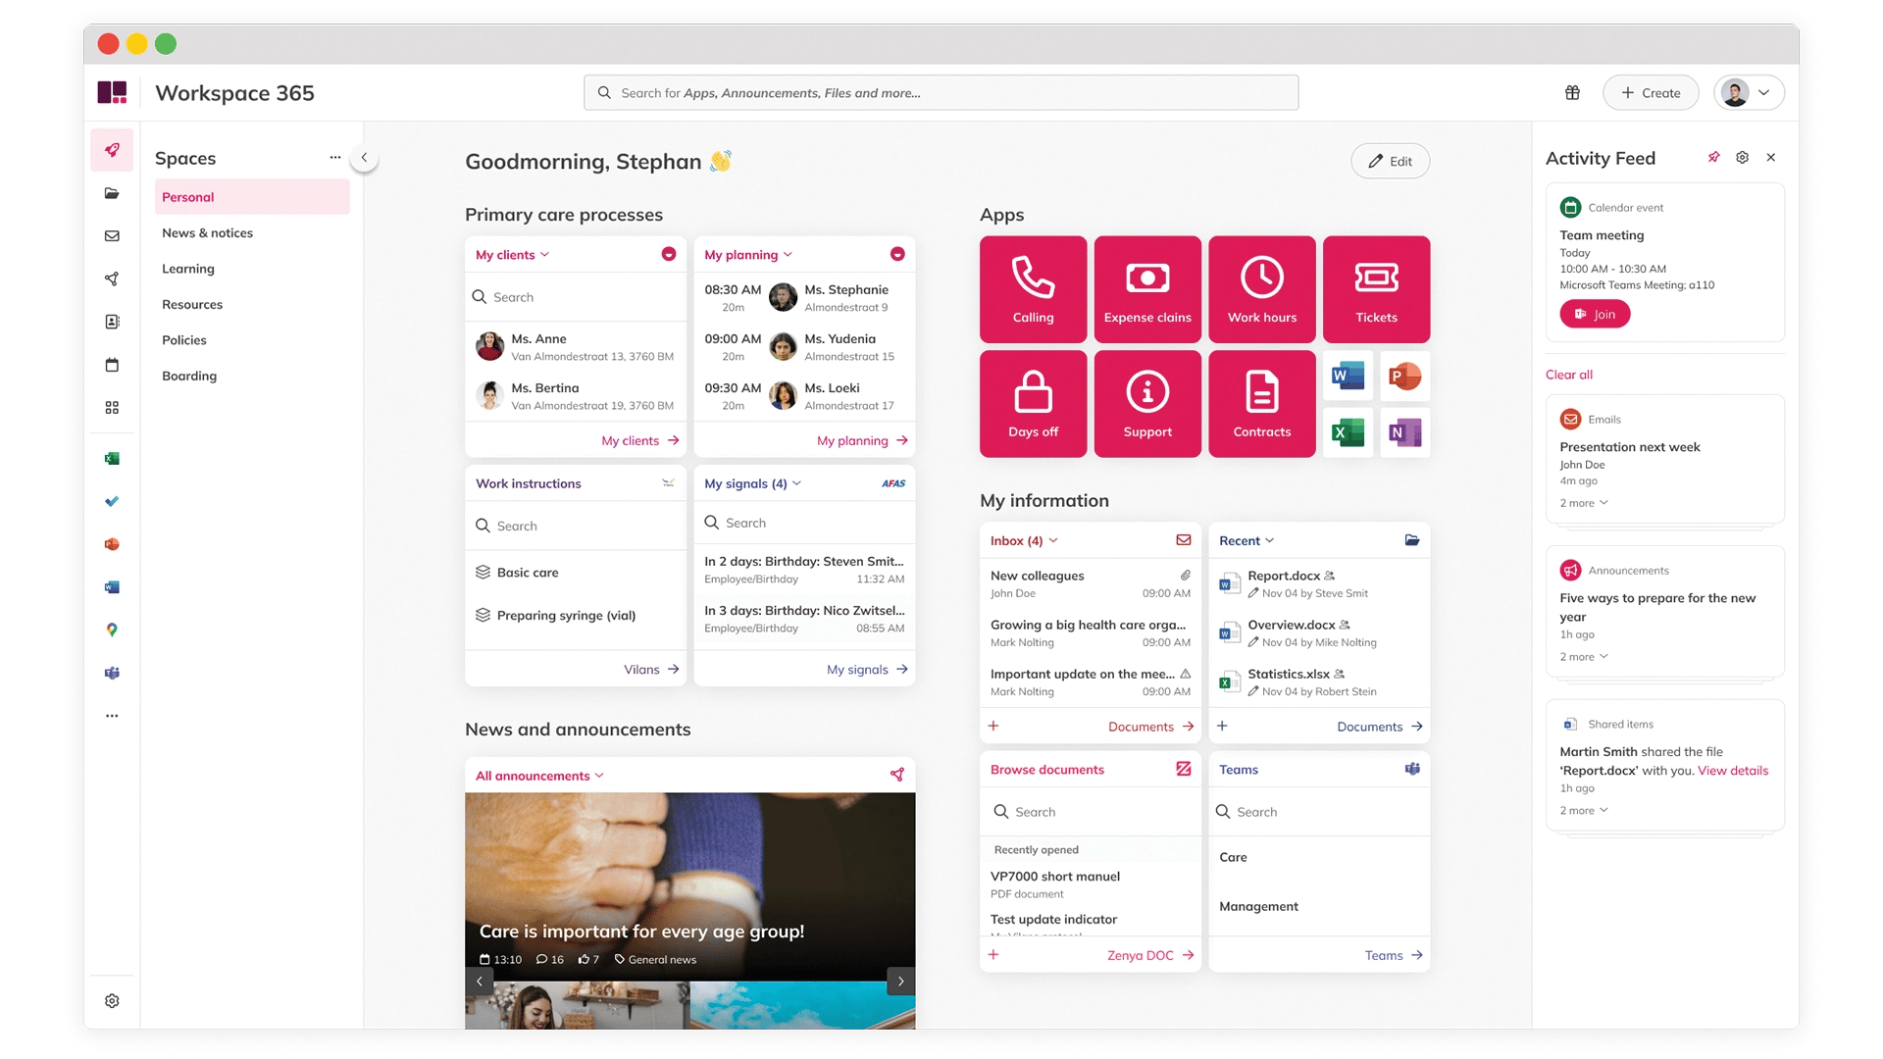Screen dimensions: 1883x1059
Task: Click the red minus icon on My planning
Action: [x=897, y=254]
